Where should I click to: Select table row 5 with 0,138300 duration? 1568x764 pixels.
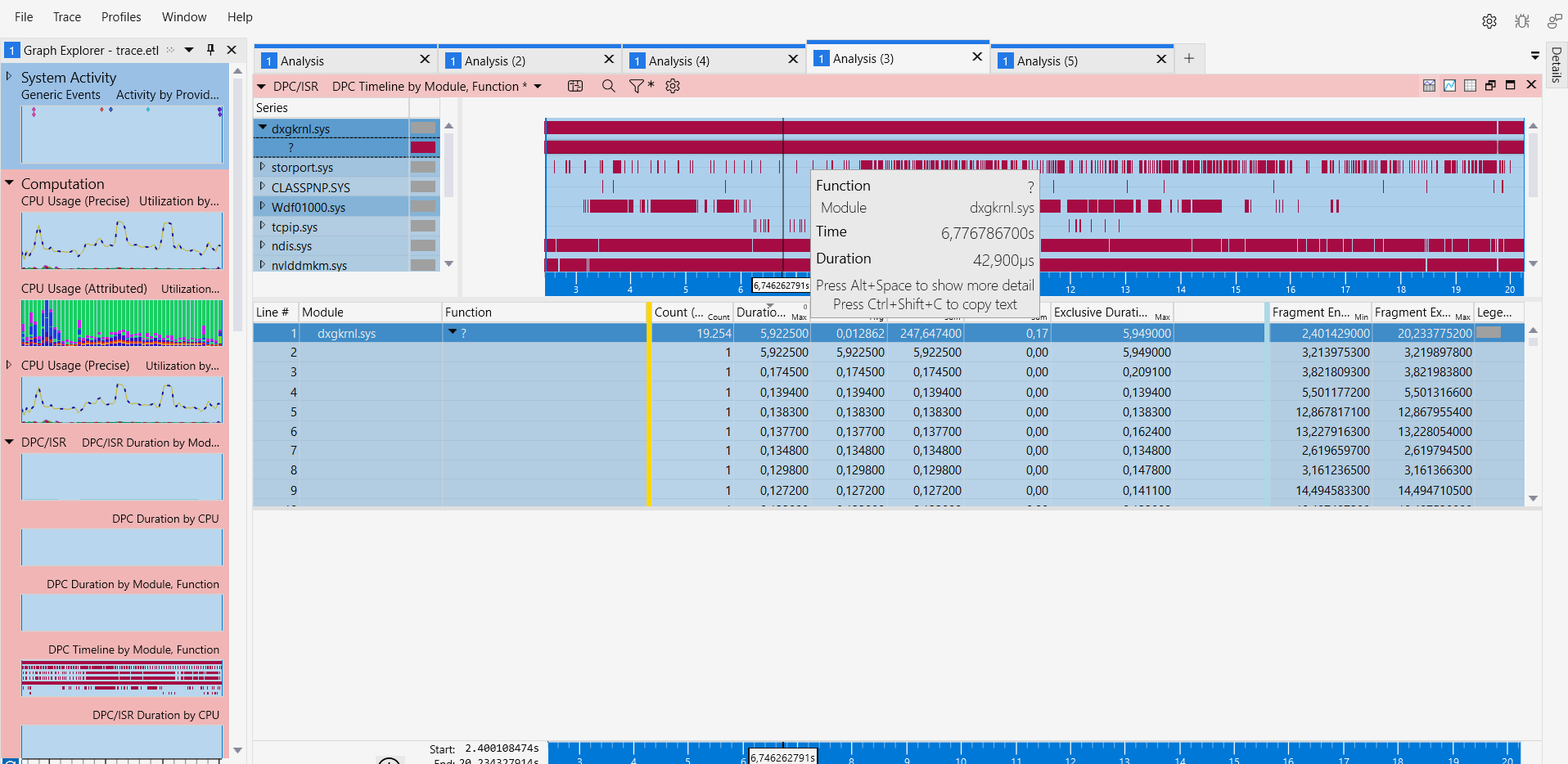pos(888,412)
